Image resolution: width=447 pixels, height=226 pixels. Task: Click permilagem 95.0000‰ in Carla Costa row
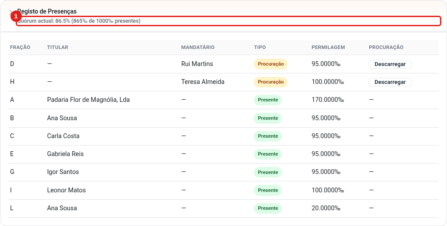point(326,136)
